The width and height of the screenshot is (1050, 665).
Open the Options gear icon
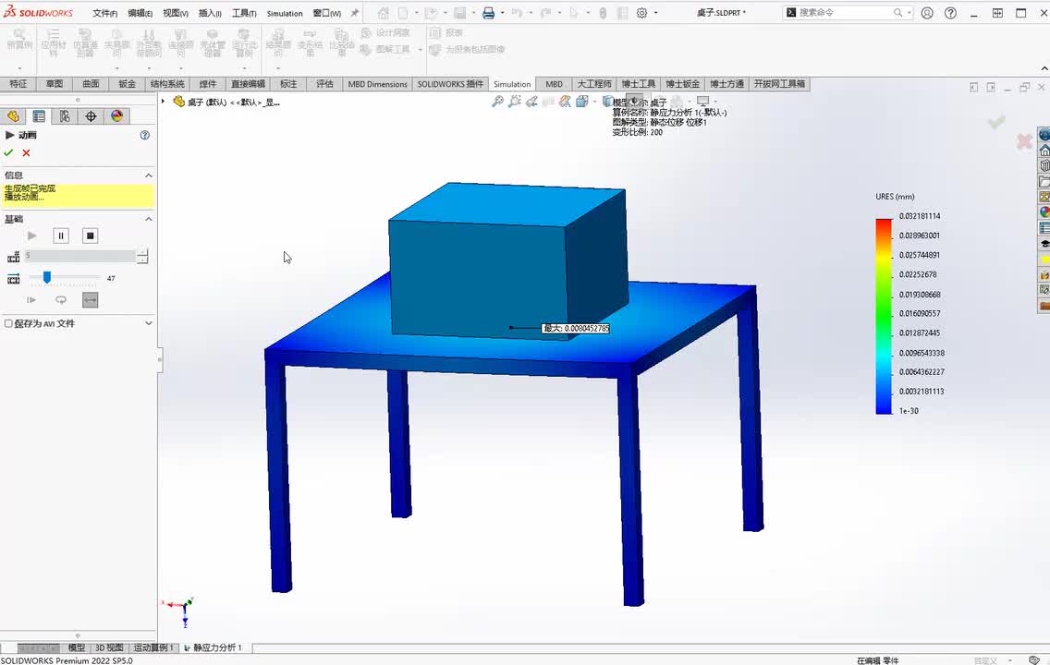click(642, 13)
